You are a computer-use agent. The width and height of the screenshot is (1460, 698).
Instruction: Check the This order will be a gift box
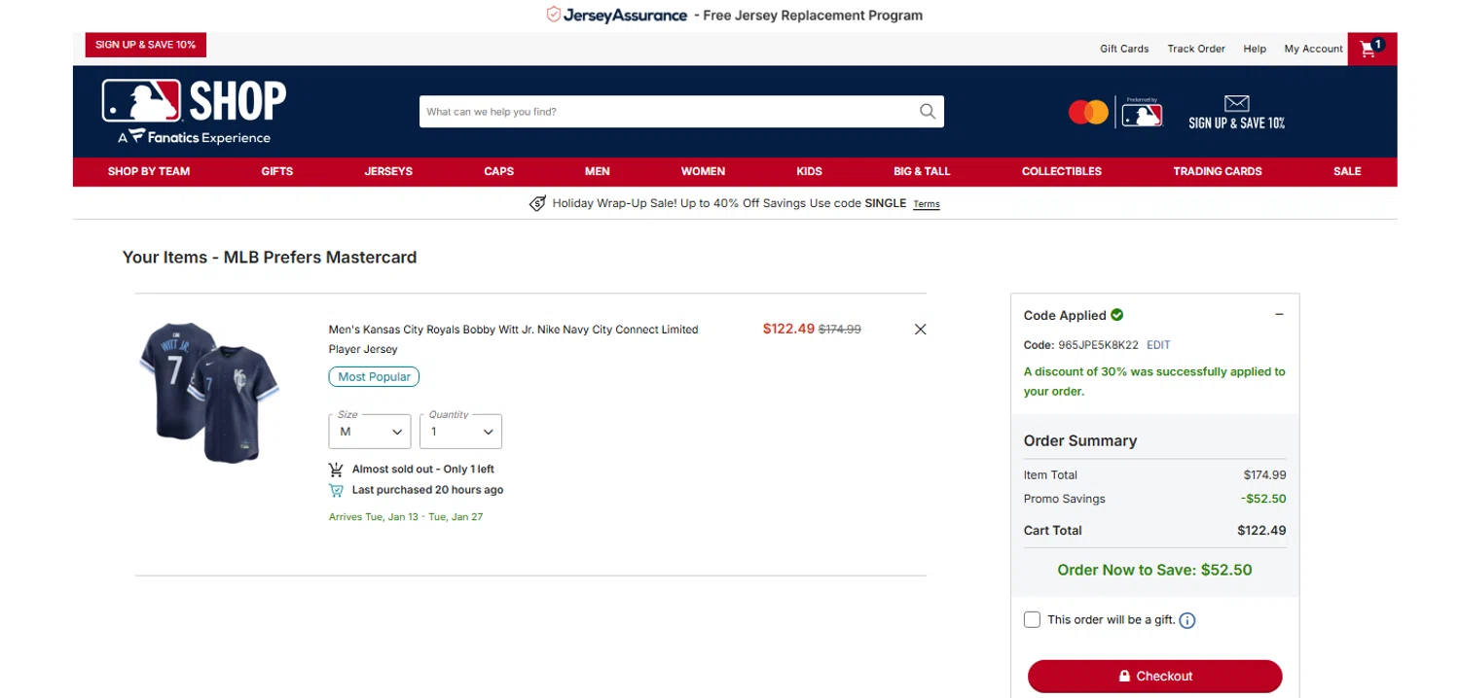click(1032, 619)
